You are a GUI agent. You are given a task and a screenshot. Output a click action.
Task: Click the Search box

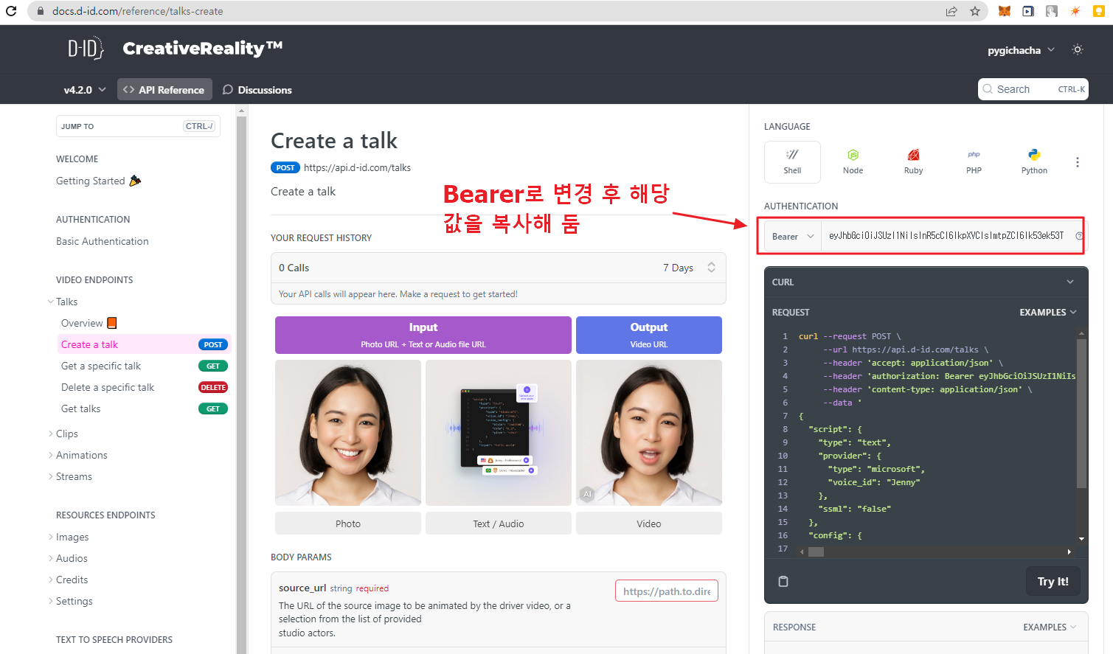[1033, 89]
